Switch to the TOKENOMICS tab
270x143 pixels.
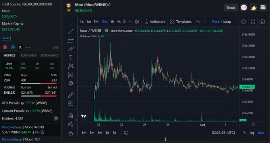click(50, 56)
